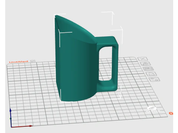Click the orange plate number badge
Screen dimensions: 178x133
point(171,113)
